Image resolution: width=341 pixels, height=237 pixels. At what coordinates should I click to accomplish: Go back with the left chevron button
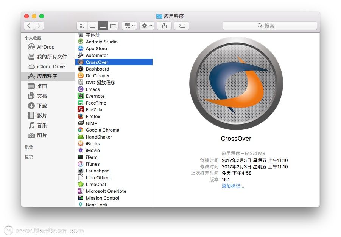click(29, 26)
